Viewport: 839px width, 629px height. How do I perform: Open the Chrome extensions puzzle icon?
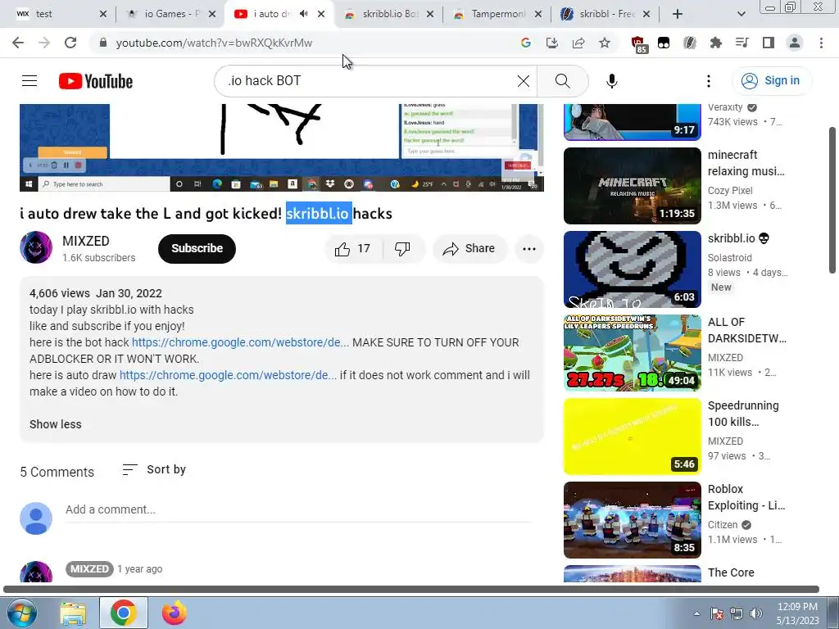tap(716, 43)
